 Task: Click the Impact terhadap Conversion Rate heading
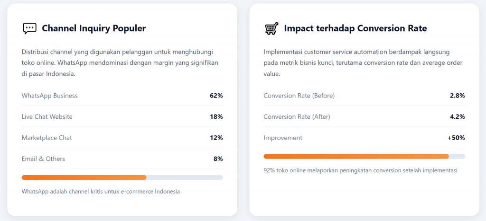pos(355,28)
